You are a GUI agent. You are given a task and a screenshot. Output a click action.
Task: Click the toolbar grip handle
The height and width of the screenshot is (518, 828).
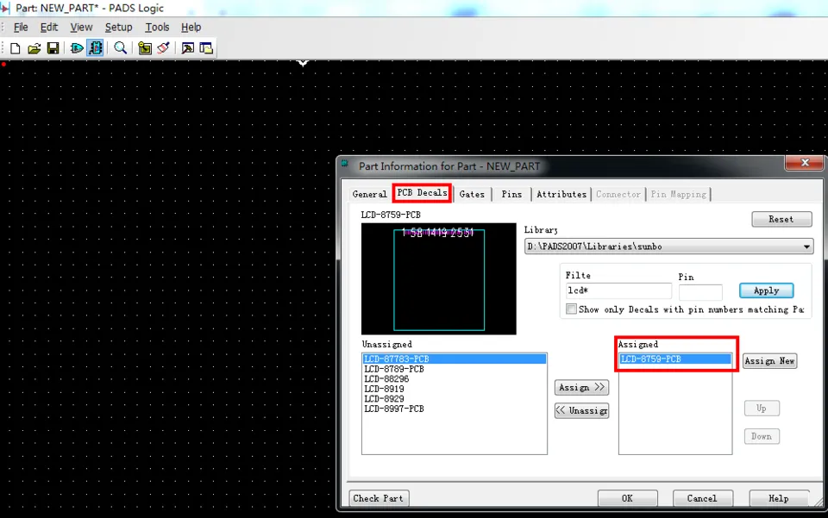(3, 48)
